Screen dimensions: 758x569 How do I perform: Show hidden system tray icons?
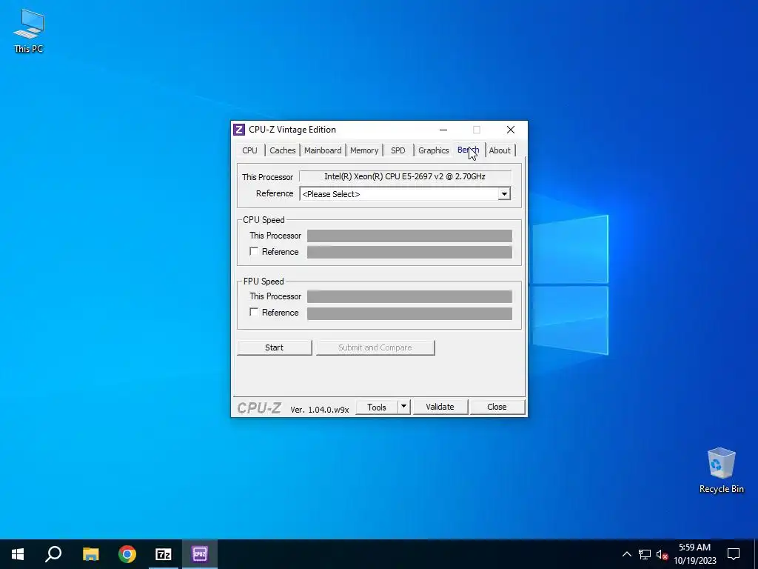tap(626, 554)
